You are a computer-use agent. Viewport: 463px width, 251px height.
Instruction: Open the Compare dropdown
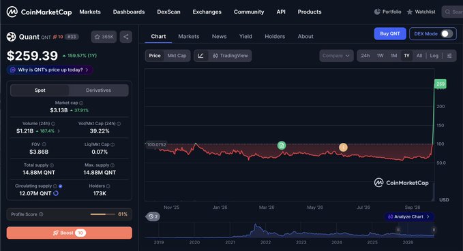pos(336,56)
